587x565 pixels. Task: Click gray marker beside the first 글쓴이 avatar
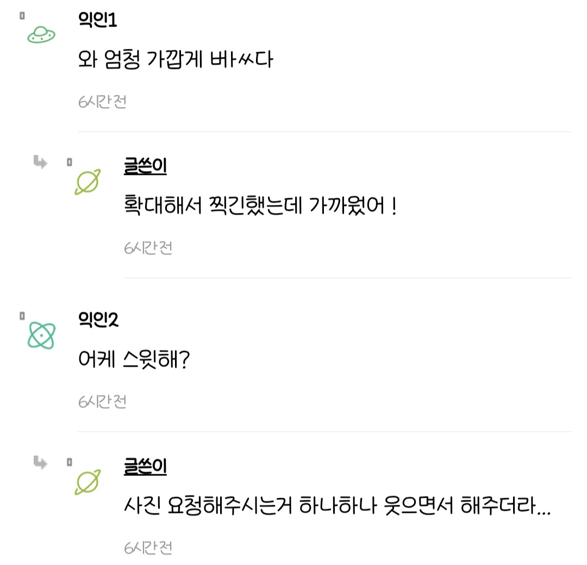69,161
